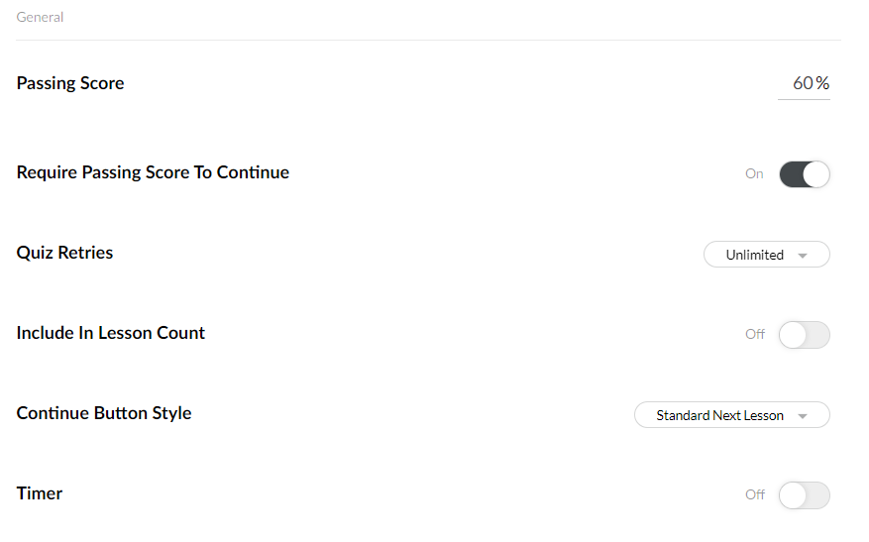Click the Passing Score label
This screenshot has height=542, width=869.
click(70, 83)
